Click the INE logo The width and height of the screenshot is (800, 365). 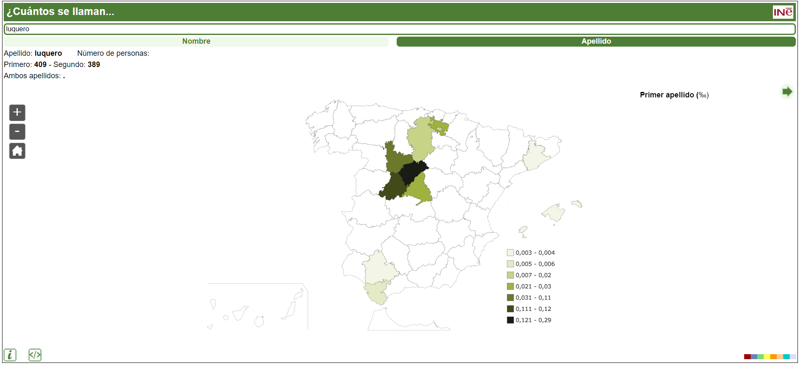point(783,12)
